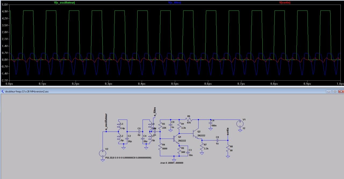Select the C5 2p coupling capacitor symbol
This screenshot has height=179, width=344.
point(139,132)
